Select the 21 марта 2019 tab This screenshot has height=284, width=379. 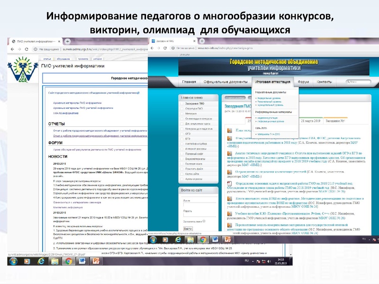coord(310,121)
